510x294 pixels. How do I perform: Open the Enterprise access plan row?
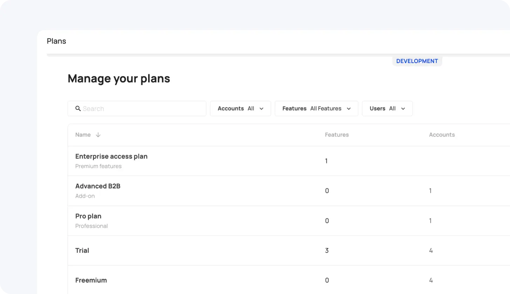(x=111, y=156)
